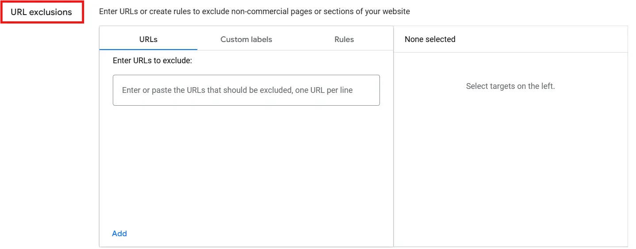
Task: Switch to the URLs tab
Action: click(148, 39)
